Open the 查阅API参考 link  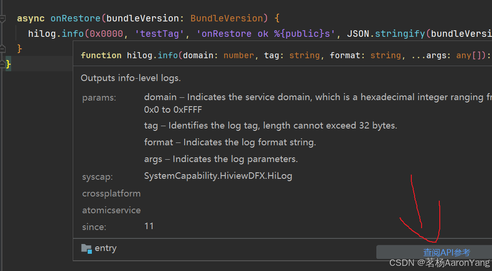(446, 252)
